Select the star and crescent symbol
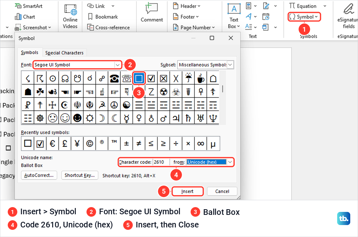358x237 pixels. [x=65, y=105]
